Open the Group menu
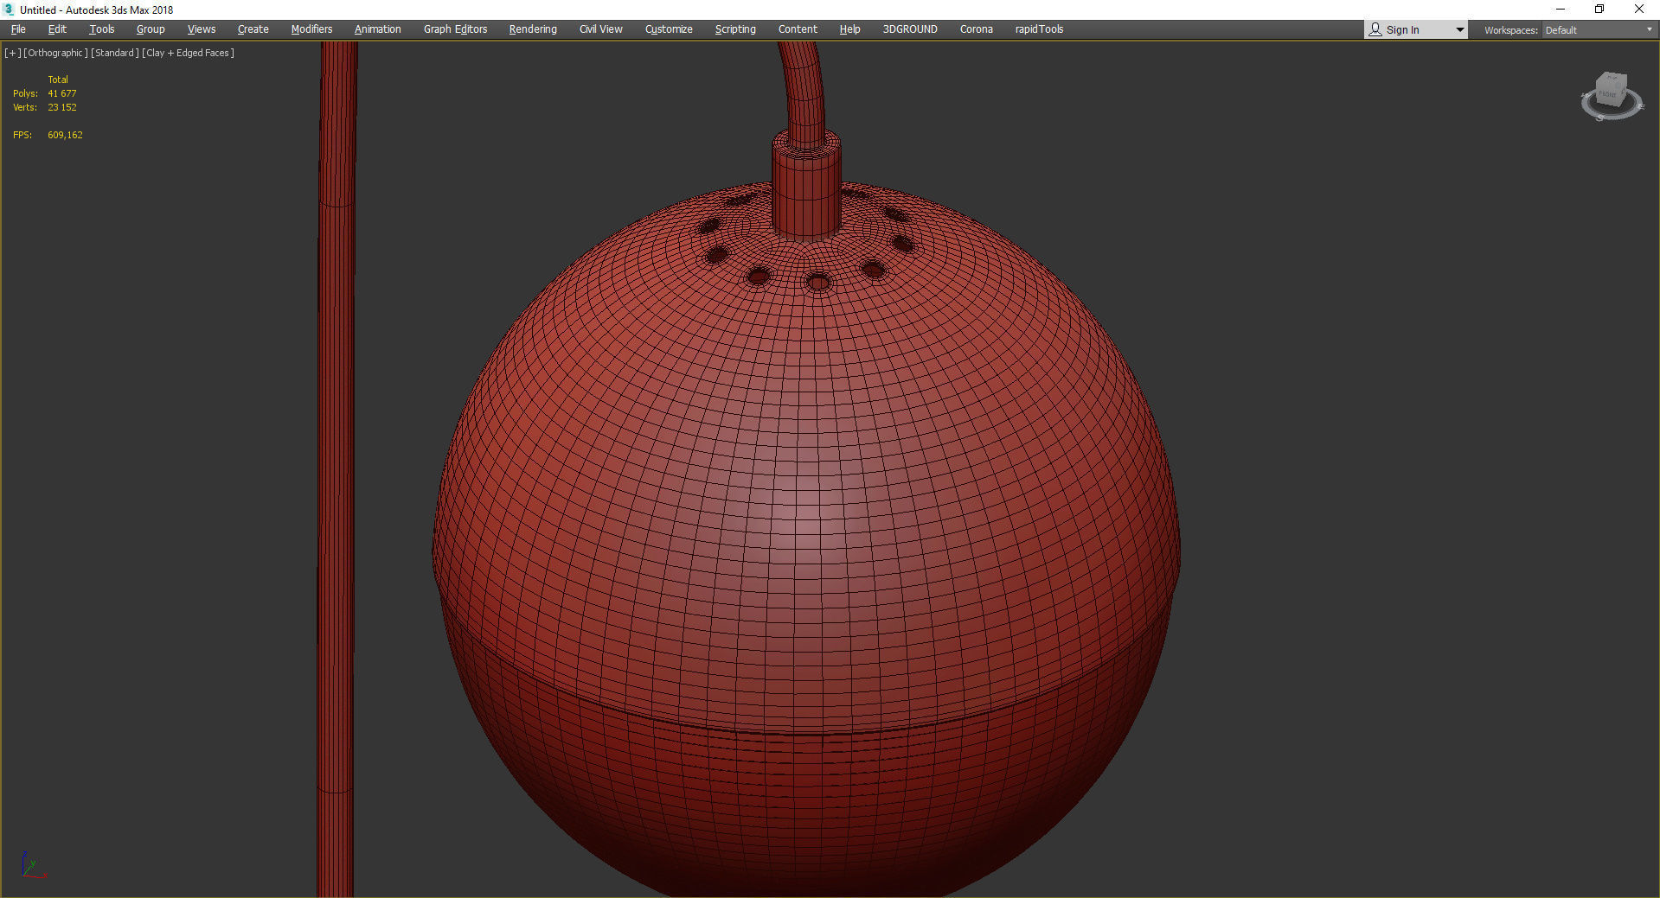 click(151, 29)
